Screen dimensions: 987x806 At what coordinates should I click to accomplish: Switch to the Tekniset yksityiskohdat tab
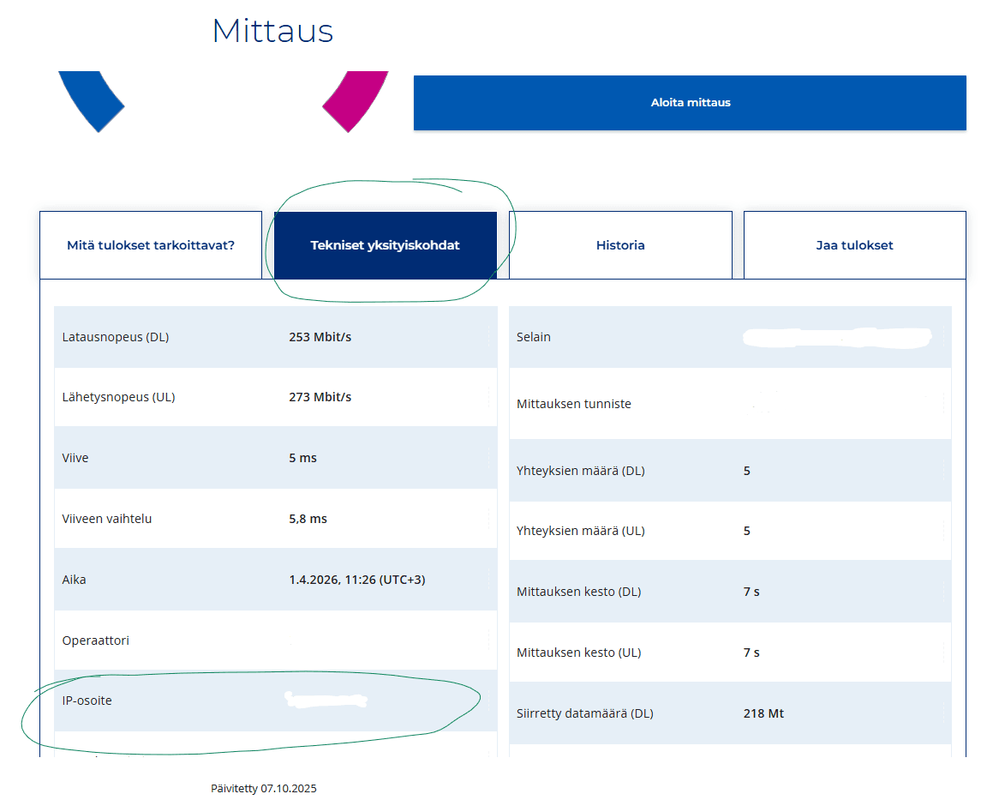[x=385, y=244]
